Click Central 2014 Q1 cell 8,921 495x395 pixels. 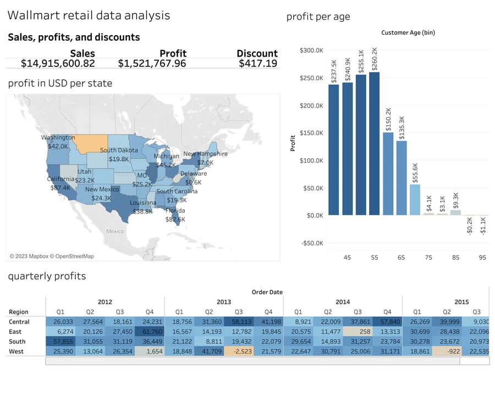pyautogui.click(x=298, y=321)
